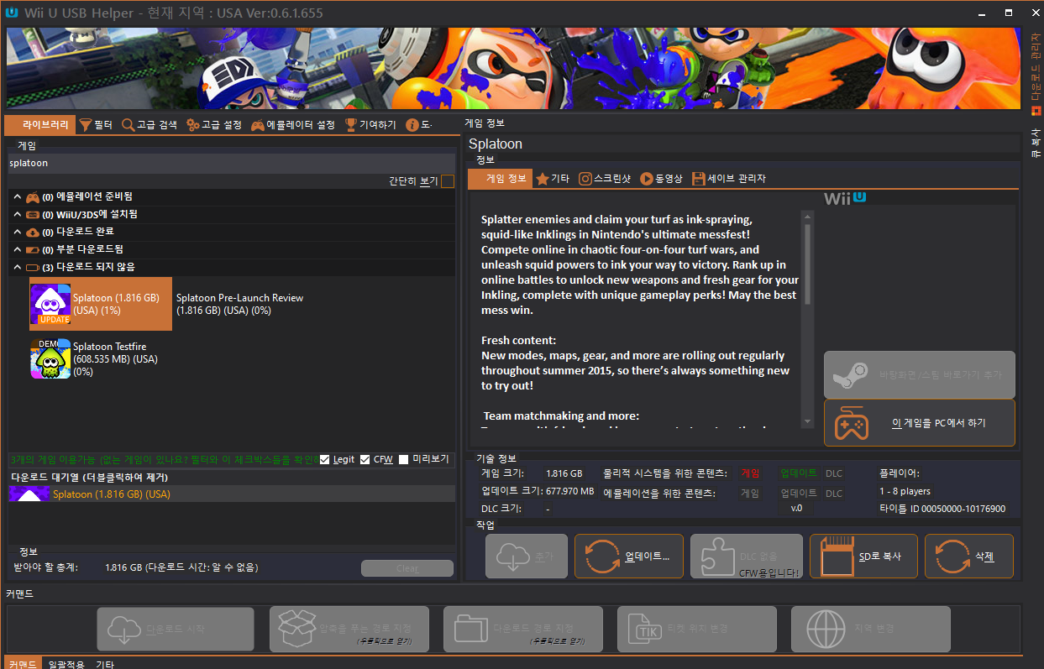The height and width of the screenshot is (669, 1044).
Task: Click the 다운로드 시작 start download button
Action: pos(176,629)
